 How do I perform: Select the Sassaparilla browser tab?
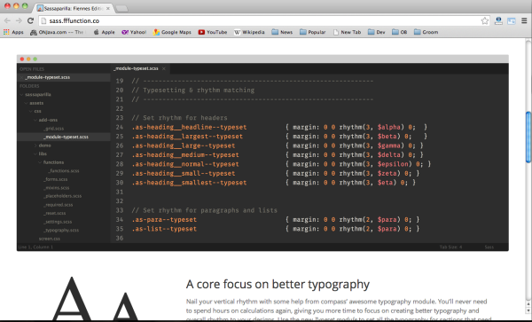[72, 8]
